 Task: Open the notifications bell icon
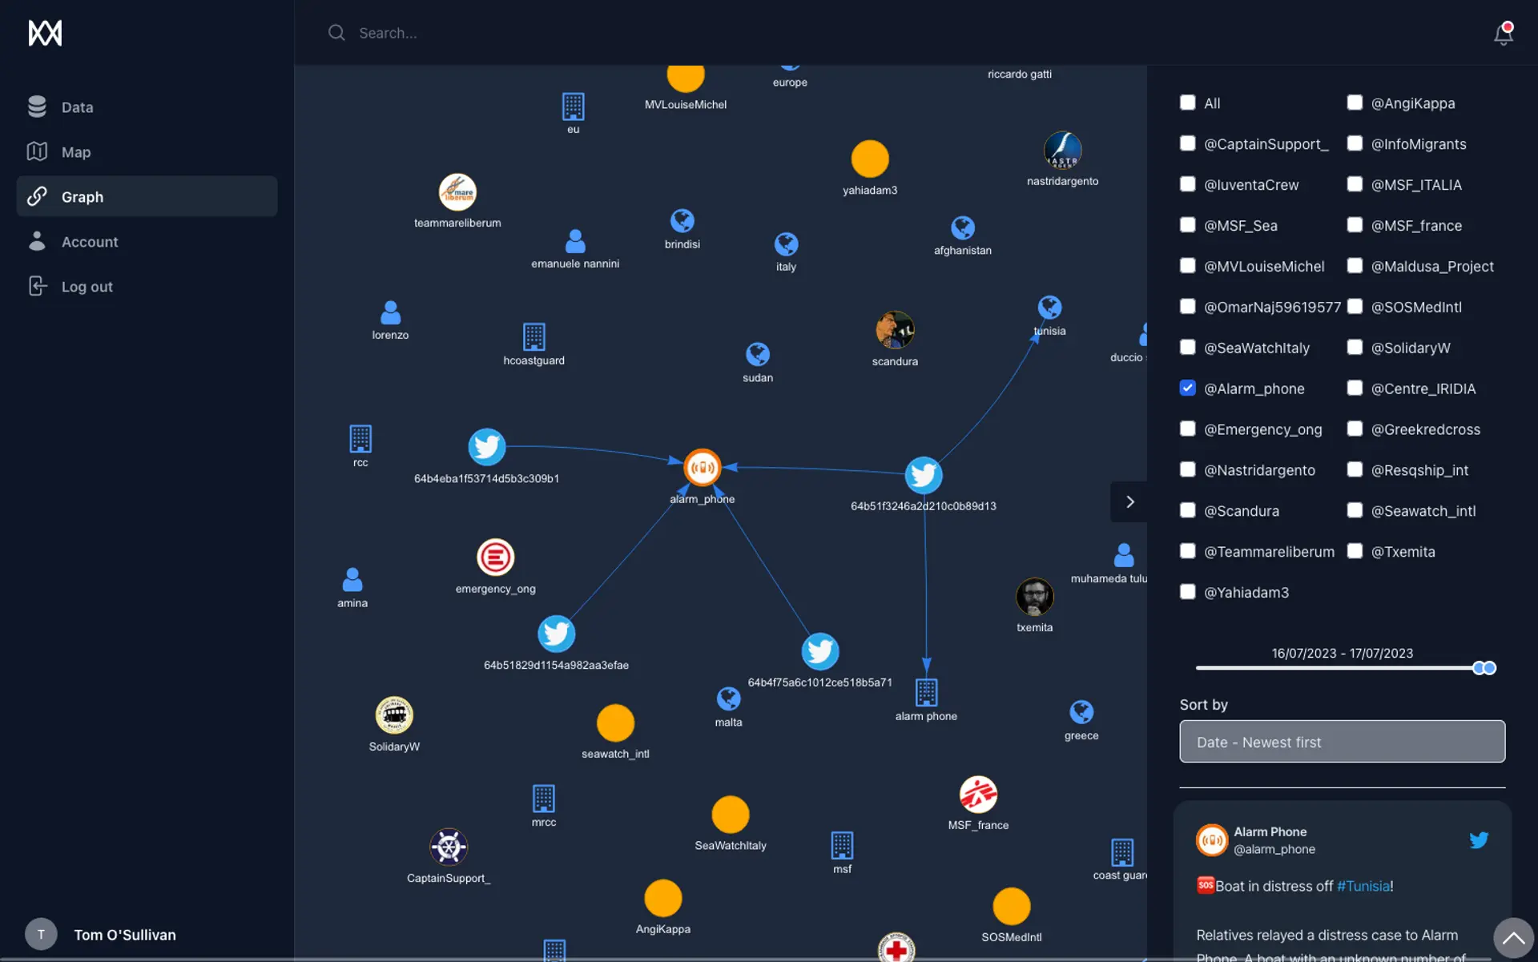click(1503, 34)
